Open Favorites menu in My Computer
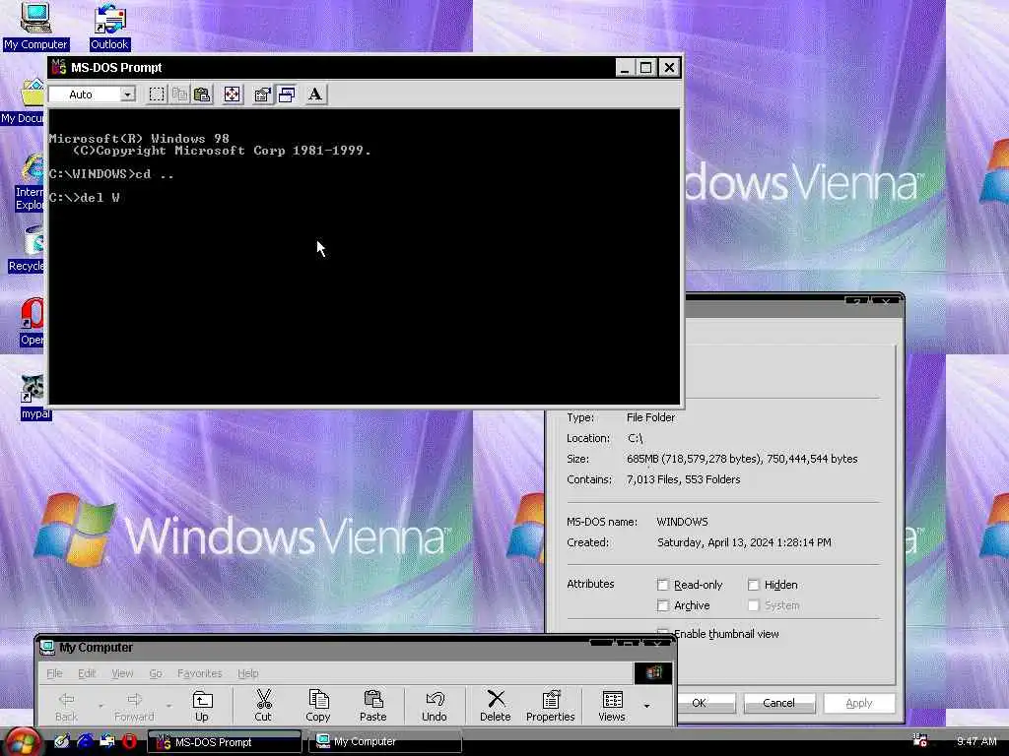The image size is (1009, 756). pos(199,673)
